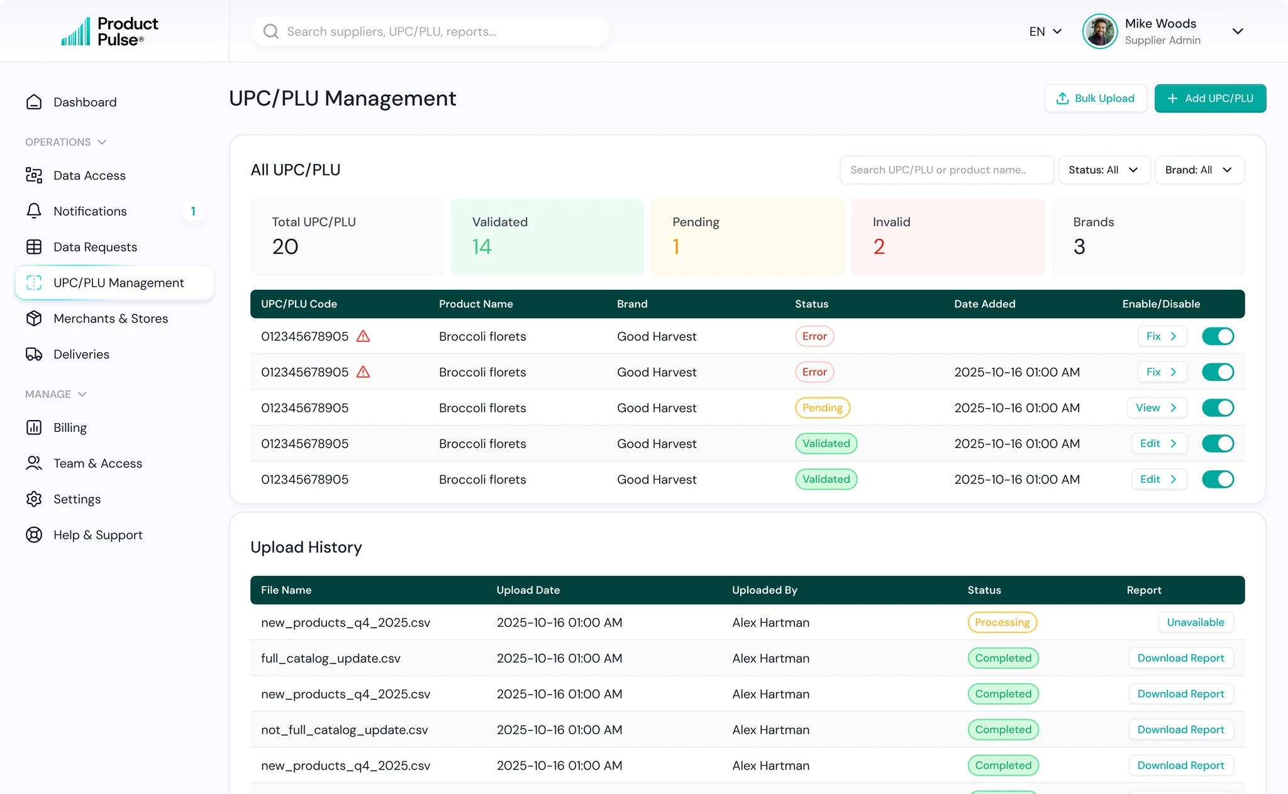The width and height of the screenshot is (1288, 794).
Task: Click the Deliveries truck icon
Action: [x=34, y=355]
